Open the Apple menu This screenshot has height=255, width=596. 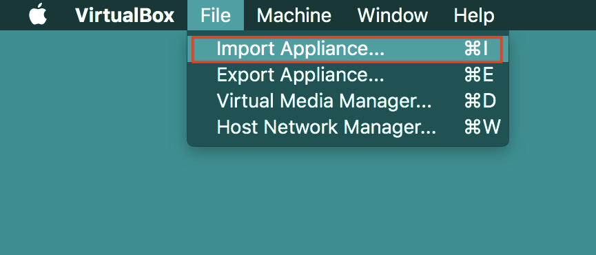[38, 14]
